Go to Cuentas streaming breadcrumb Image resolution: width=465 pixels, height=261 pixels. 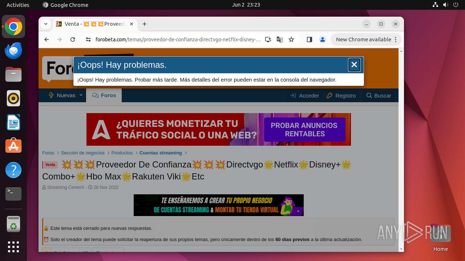[161, 153]
